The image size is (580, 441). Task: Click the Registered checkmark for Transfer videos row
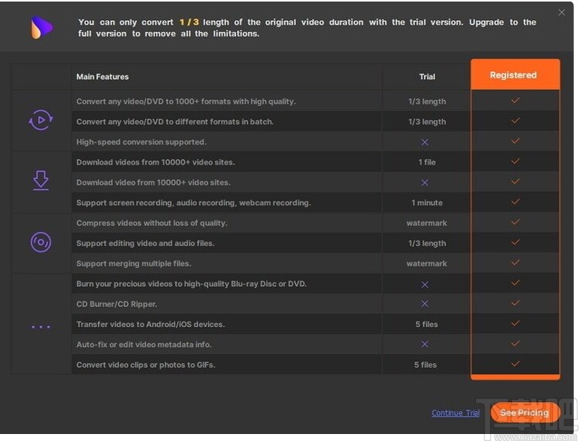coord(516,323)
